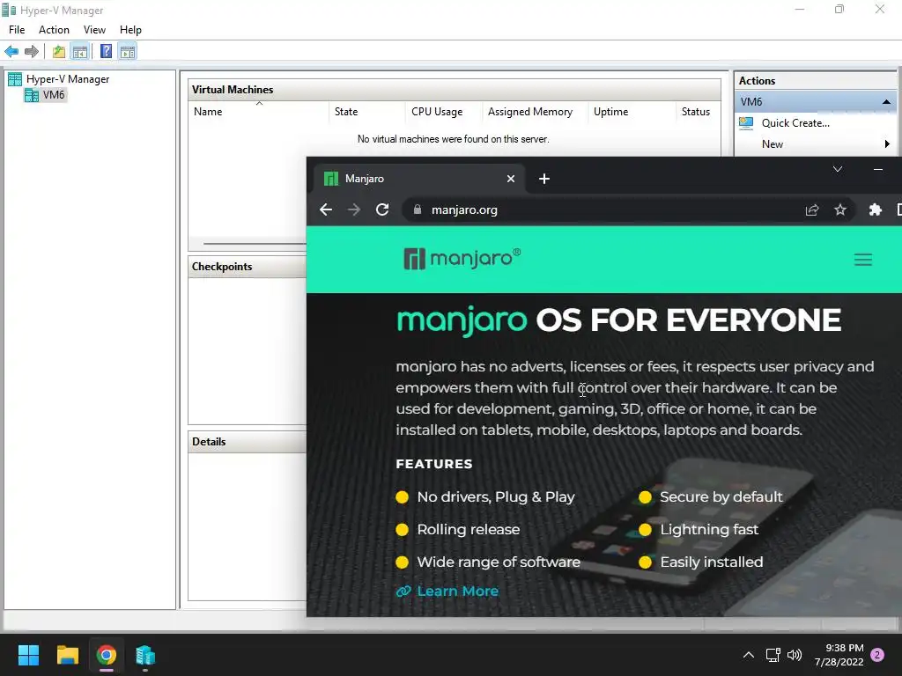Click the share this page icon

811,209
